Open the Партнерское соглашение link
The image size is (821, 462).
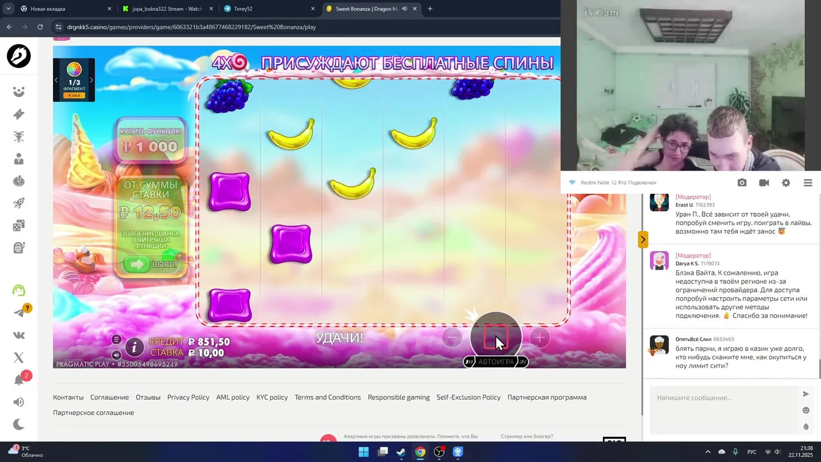tap(94, 413)
